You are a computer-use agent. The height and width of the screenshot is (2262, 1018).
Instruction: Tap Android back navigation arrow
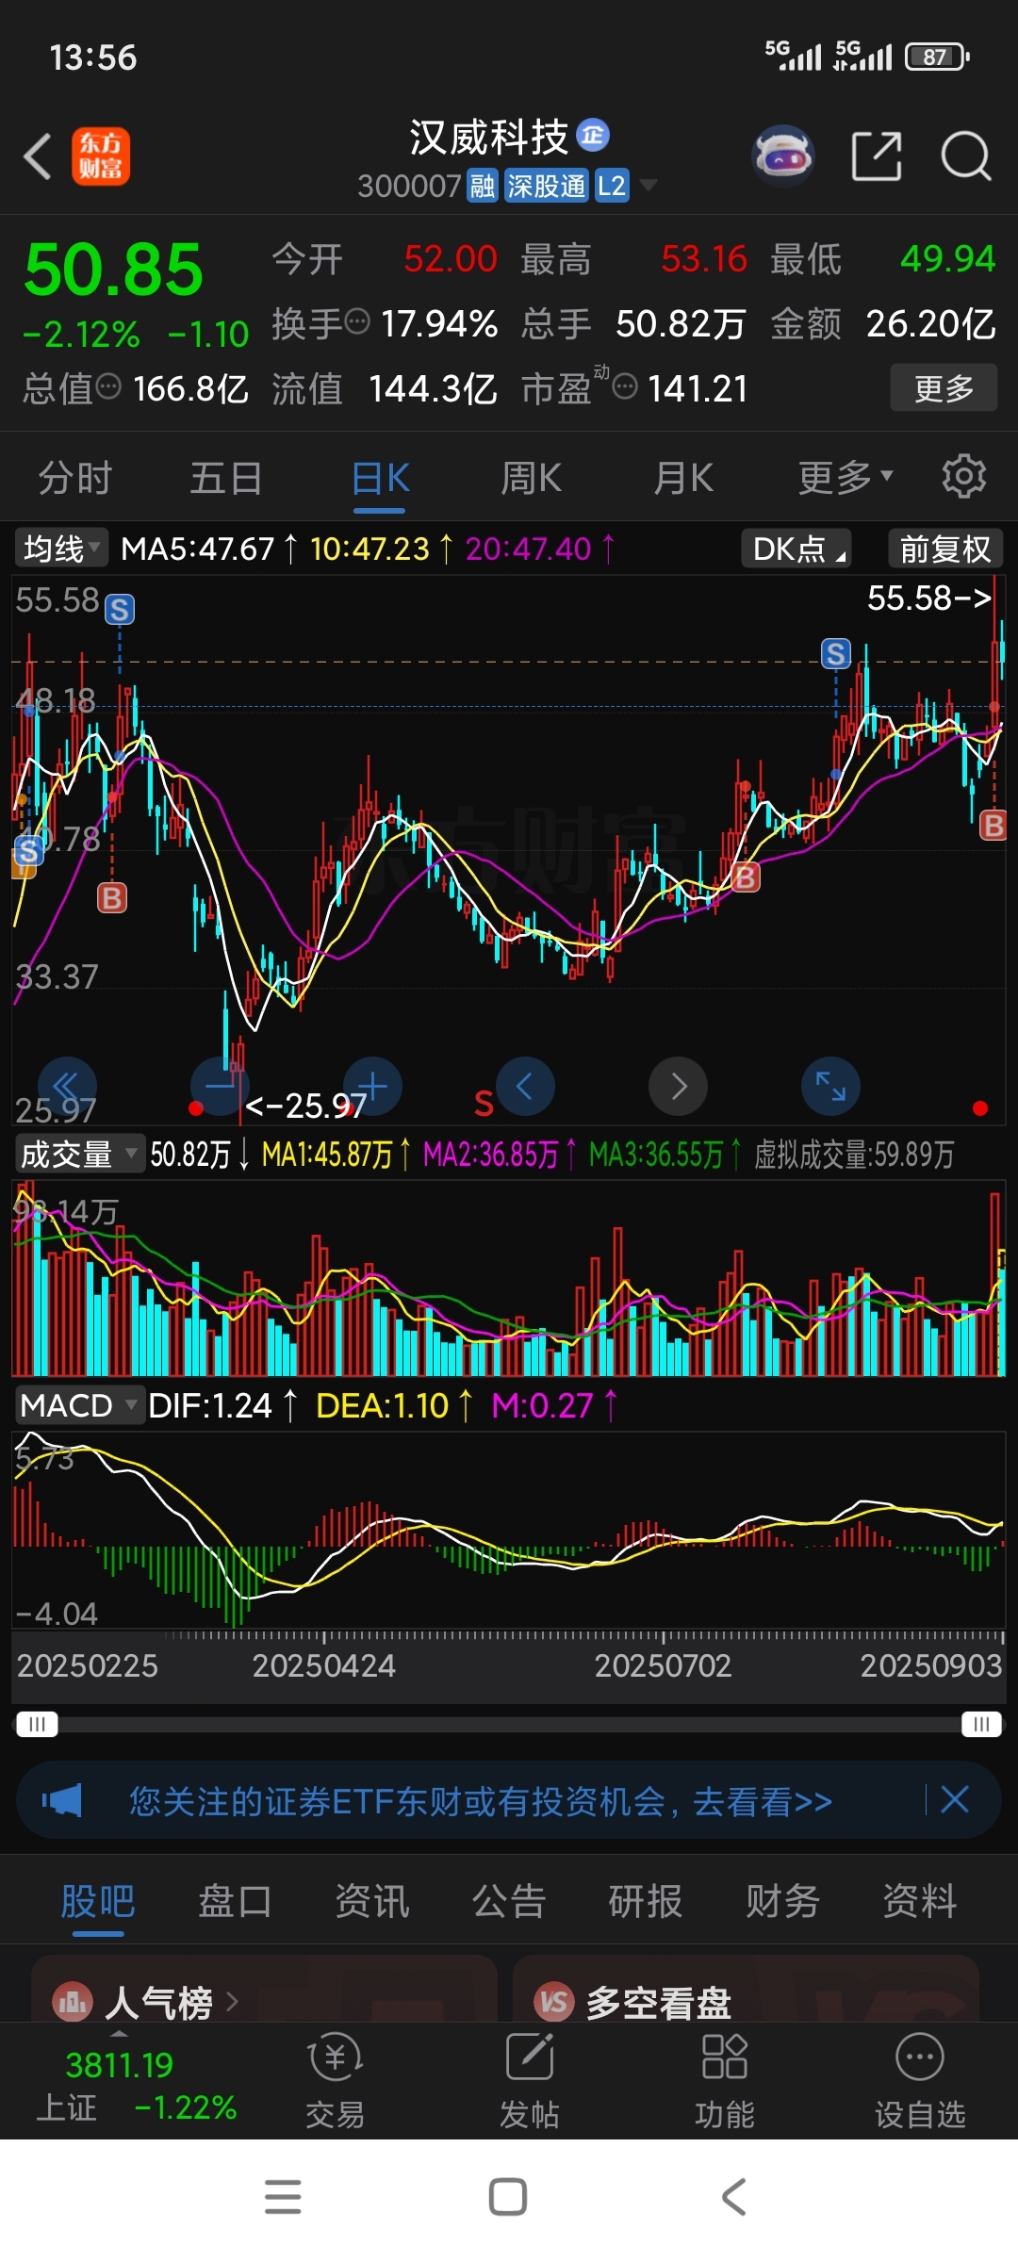tap(734, 2197)
